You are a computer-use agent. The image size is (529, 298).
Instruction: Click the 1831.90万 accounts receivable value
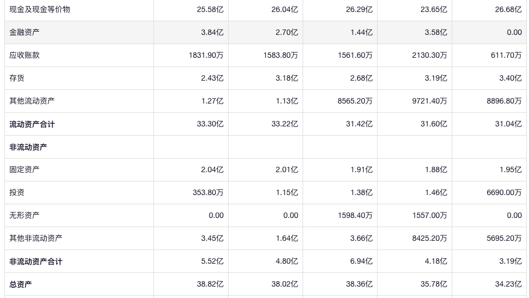pos(206,55)
